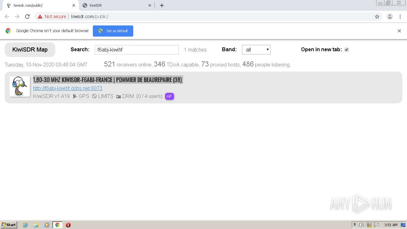Show hidden system tray icons
The width and height of the screenshot is (407, 229).
point(355,225)
